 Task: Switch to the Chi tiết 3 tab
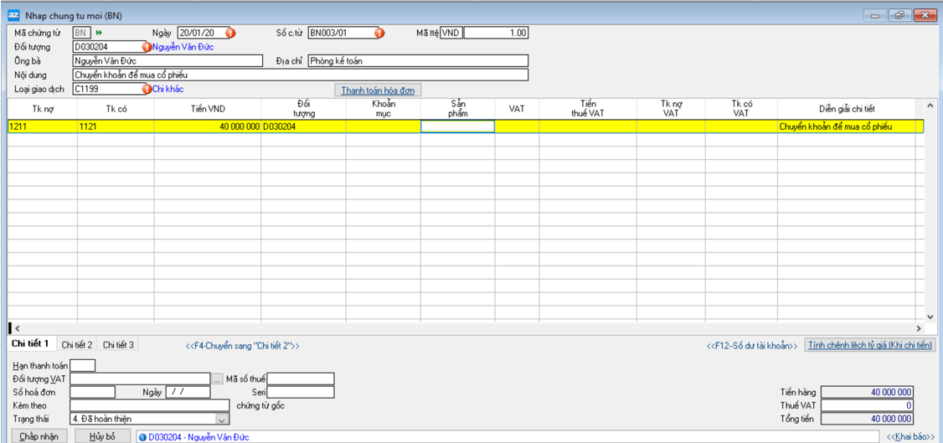(118, 345)
